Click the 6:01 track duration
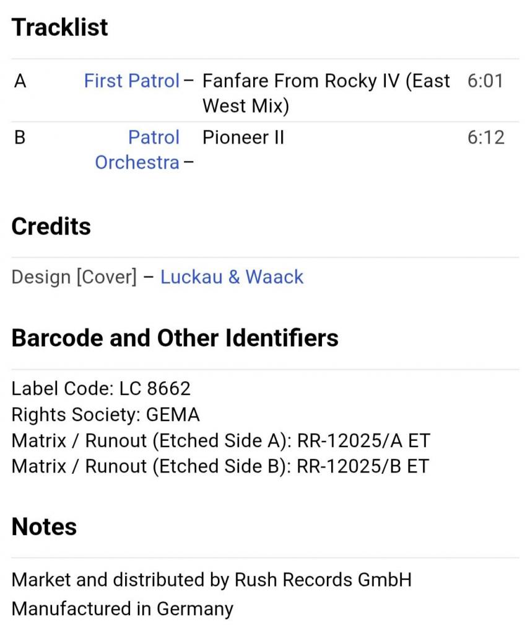530x635 pixels. (485, 81)
